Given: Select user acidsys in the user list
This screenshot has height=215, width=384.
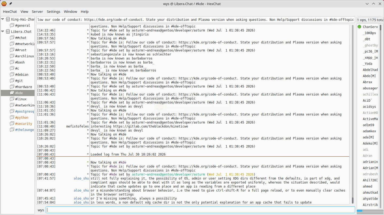Looking at the screenshot, I should [369, 107].
